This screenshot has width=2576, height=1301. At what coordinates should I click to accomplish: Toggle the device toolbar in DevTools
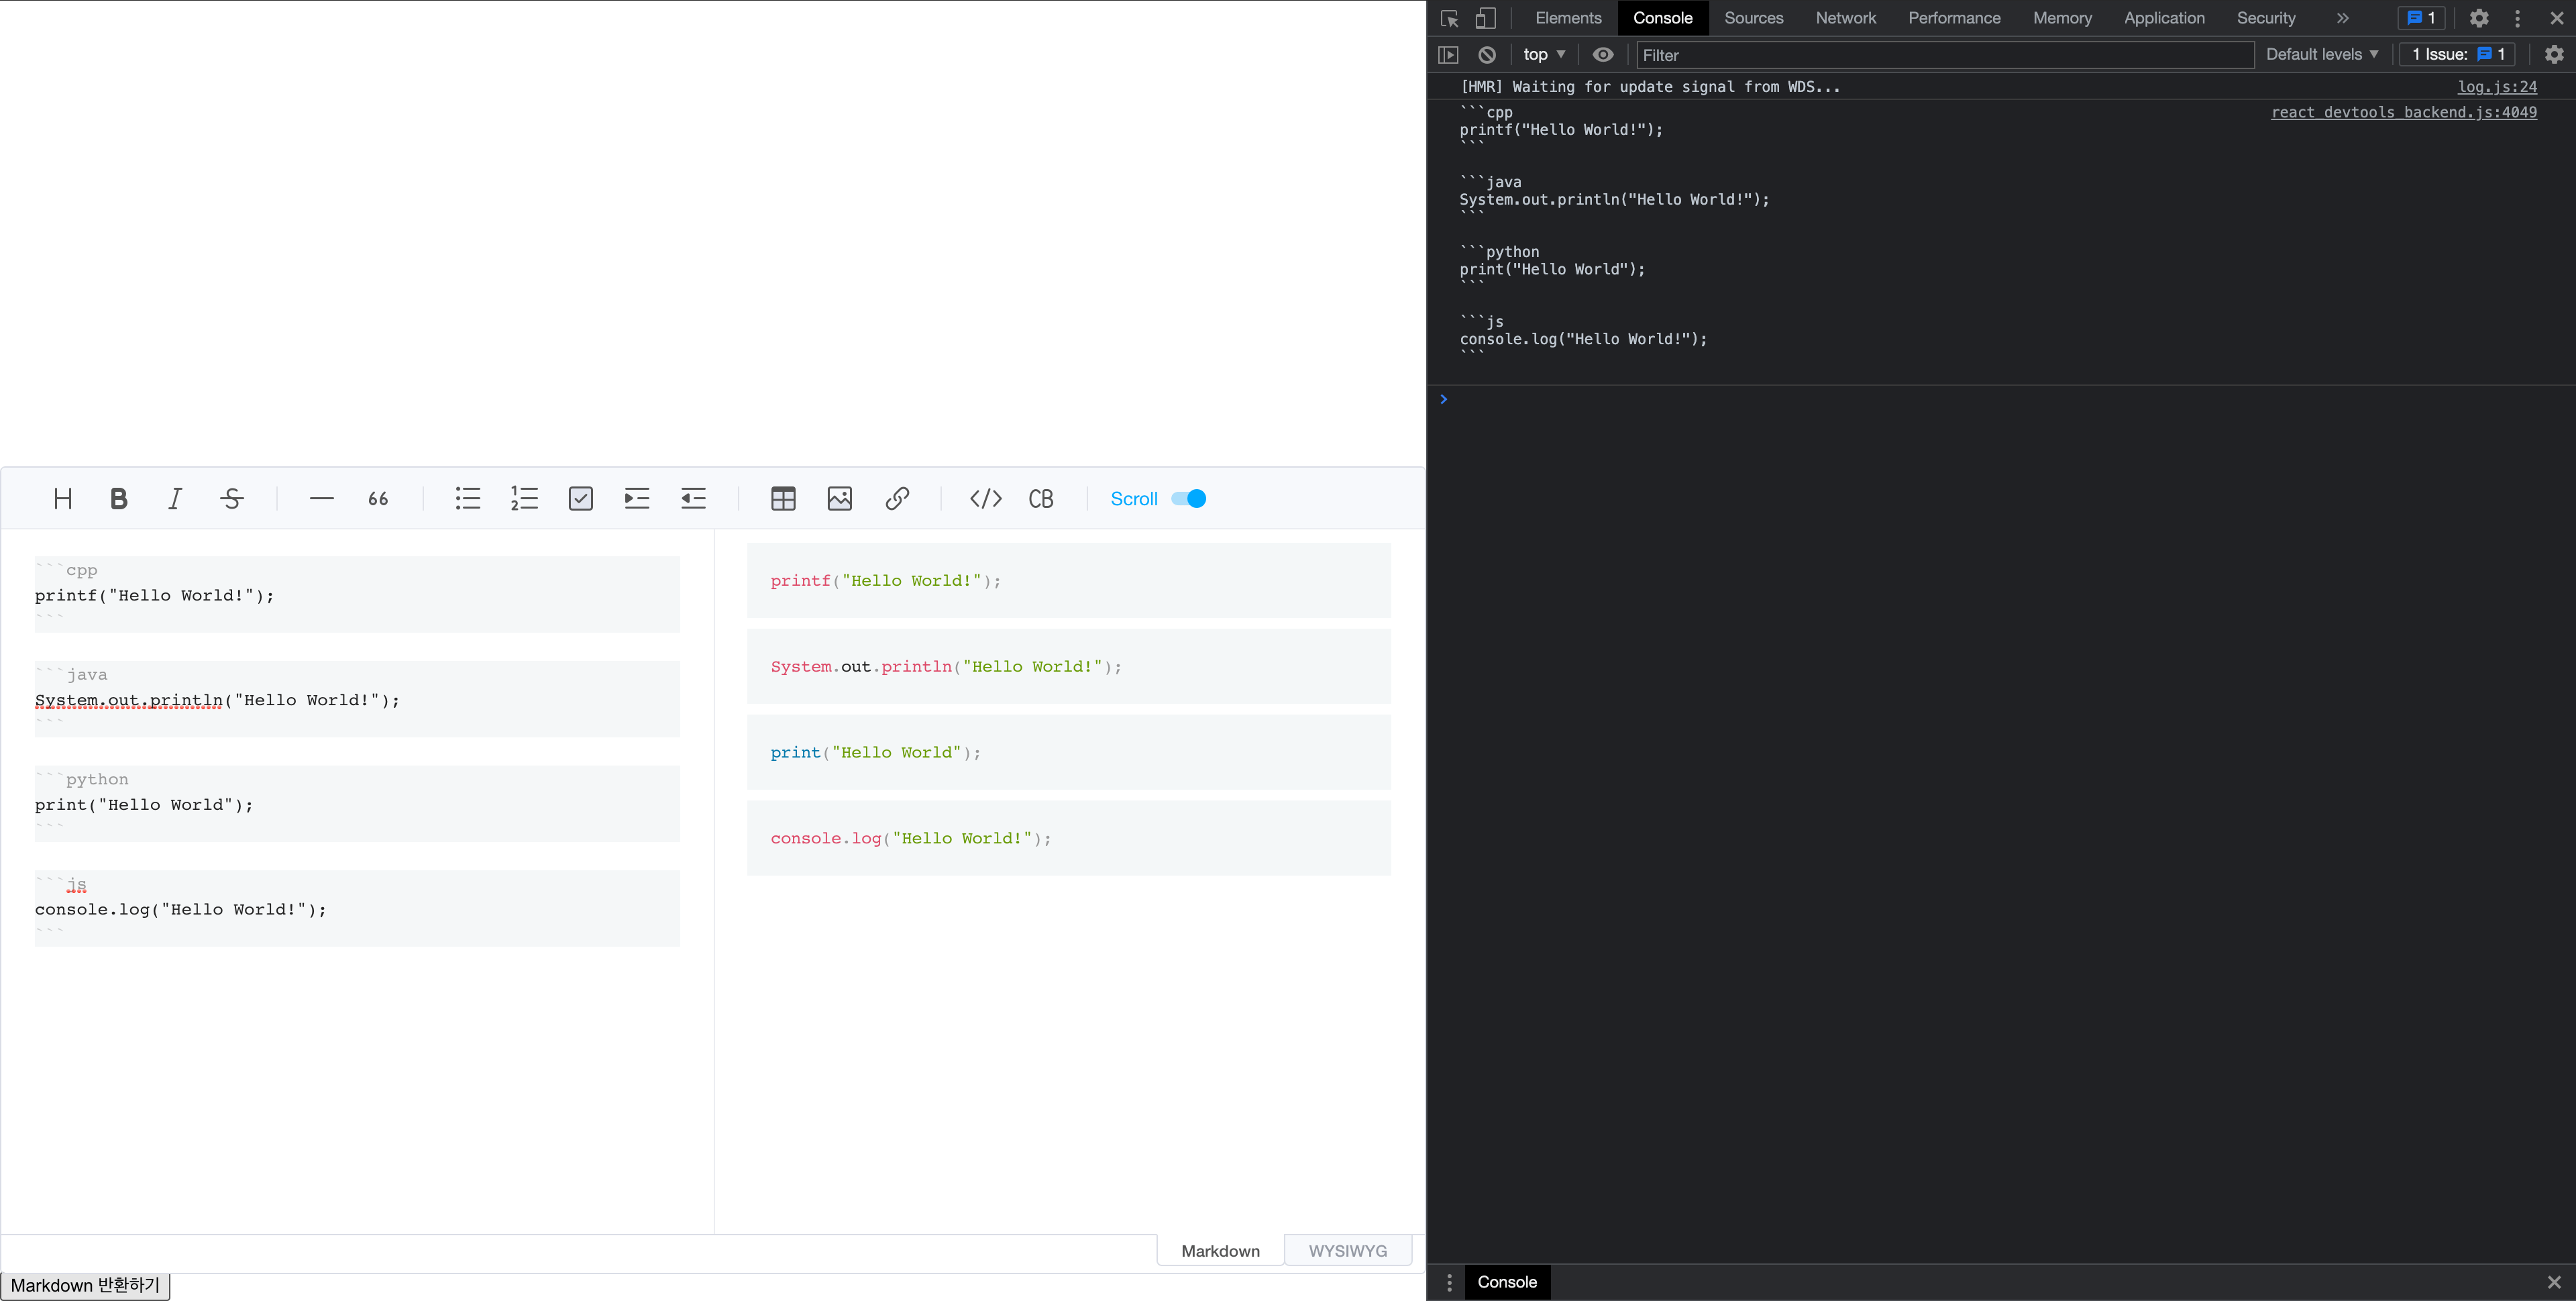tap(1486, 18)
